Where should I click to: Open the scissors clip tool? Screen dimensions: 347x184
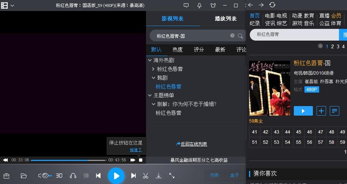tap(145, 176)
